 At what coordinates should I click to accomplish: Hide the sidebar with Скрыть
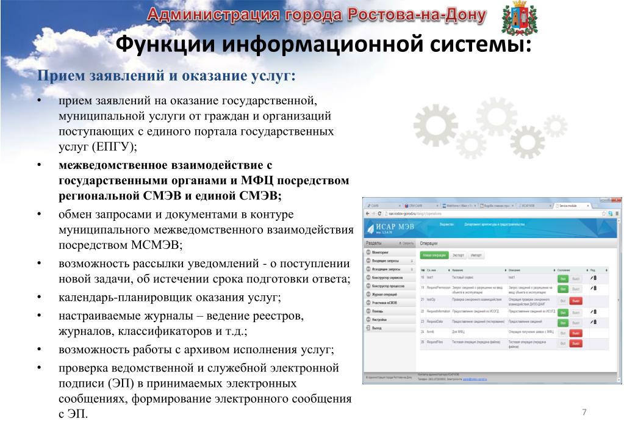406,243
